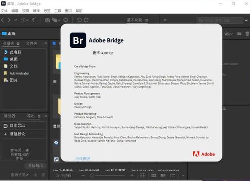
Task: Expand the chevron right of search field
Action: [x=246, y=21]
